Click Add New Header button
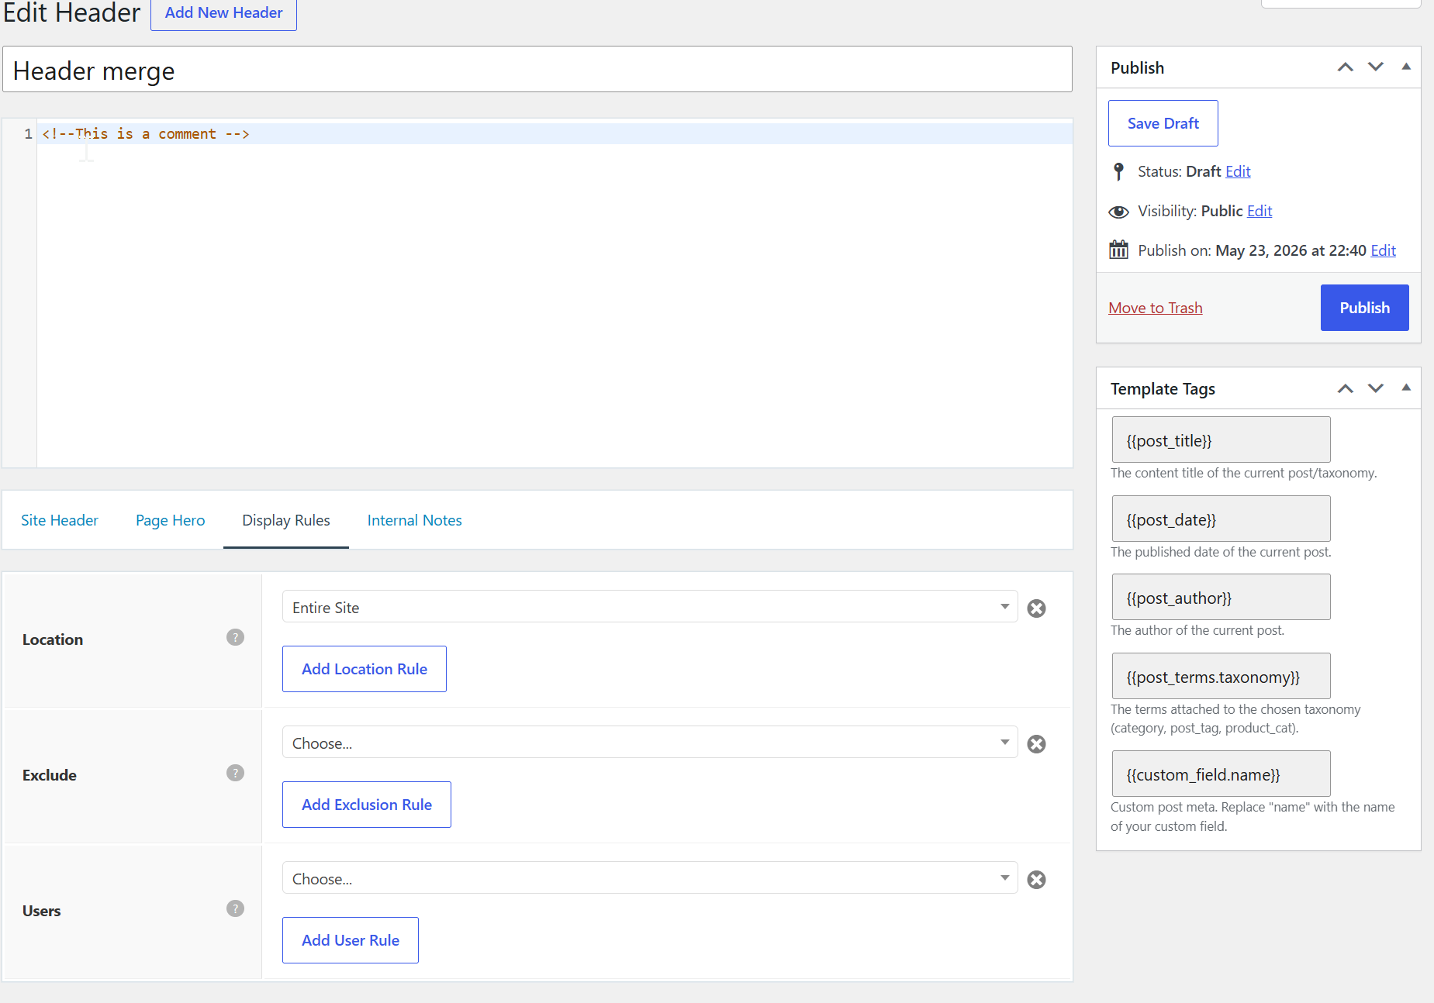The width and height of the screenshot is (1434, 1003). [x=224, y=13]
